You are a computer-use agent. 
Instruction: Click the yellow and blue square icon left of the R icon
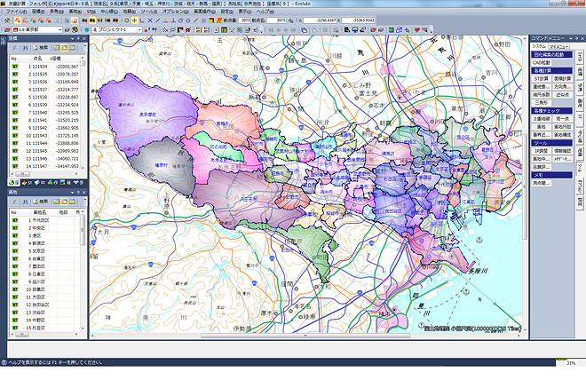pyautogui.click(x=210, y=20)
